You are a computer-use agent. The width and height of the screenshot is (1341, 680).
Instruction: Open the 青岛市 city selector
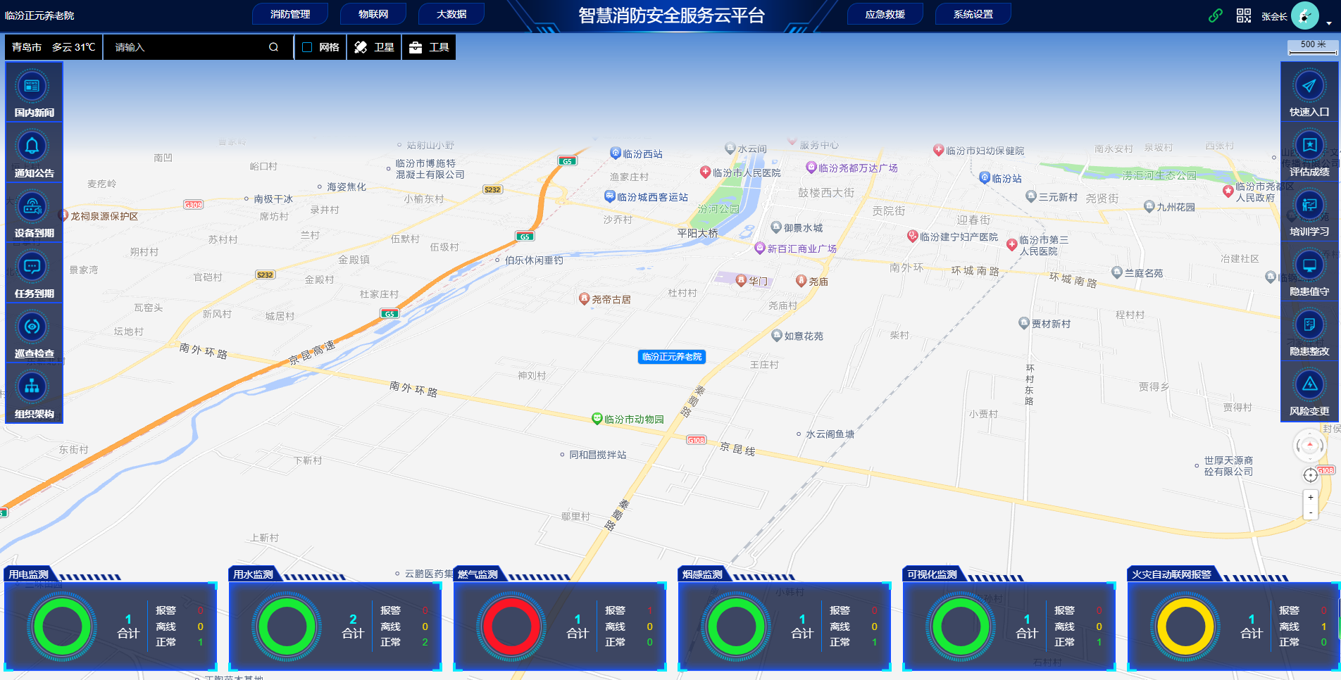coord(27,47)
